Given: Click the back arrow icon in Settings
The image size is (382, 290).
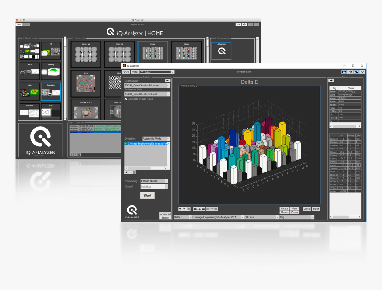Looking at the screenshot, I should [x=167, y=81].
